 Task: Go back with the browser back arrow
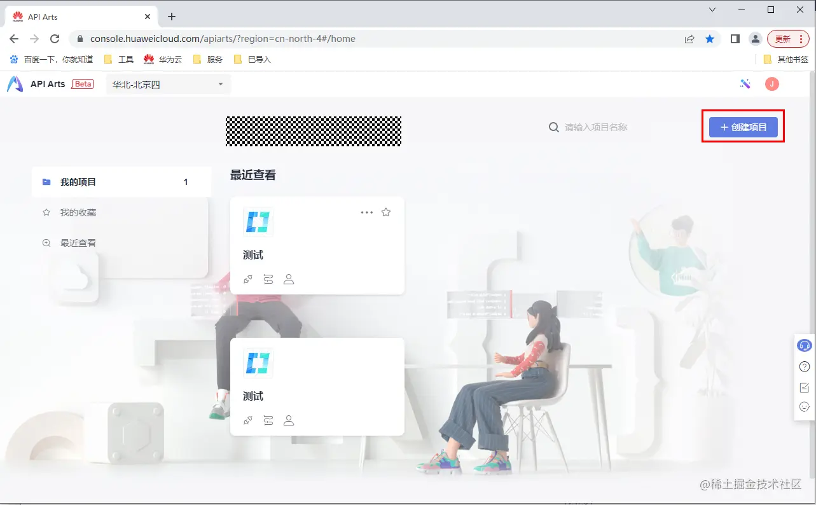click(x=14, y=39)
